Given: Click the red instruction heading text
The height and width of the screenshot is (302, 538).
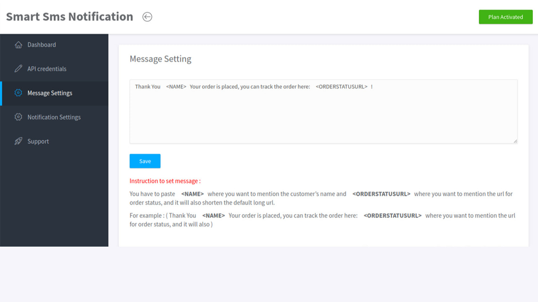Looking at the screenshot, I should (164, 181).
